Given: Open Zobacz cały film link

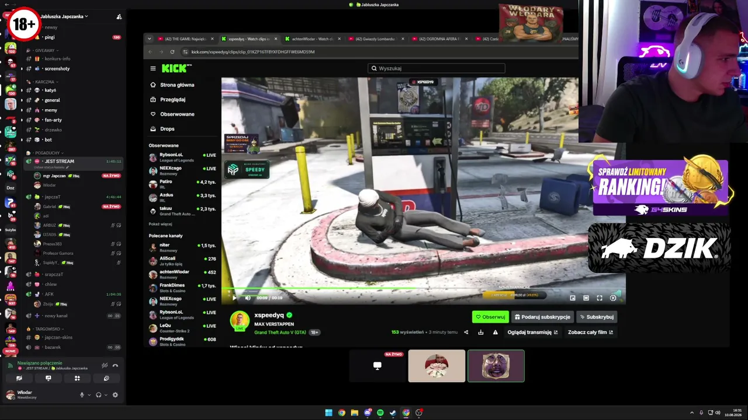Looking at the screenshot, I should (x=590, y=332).
